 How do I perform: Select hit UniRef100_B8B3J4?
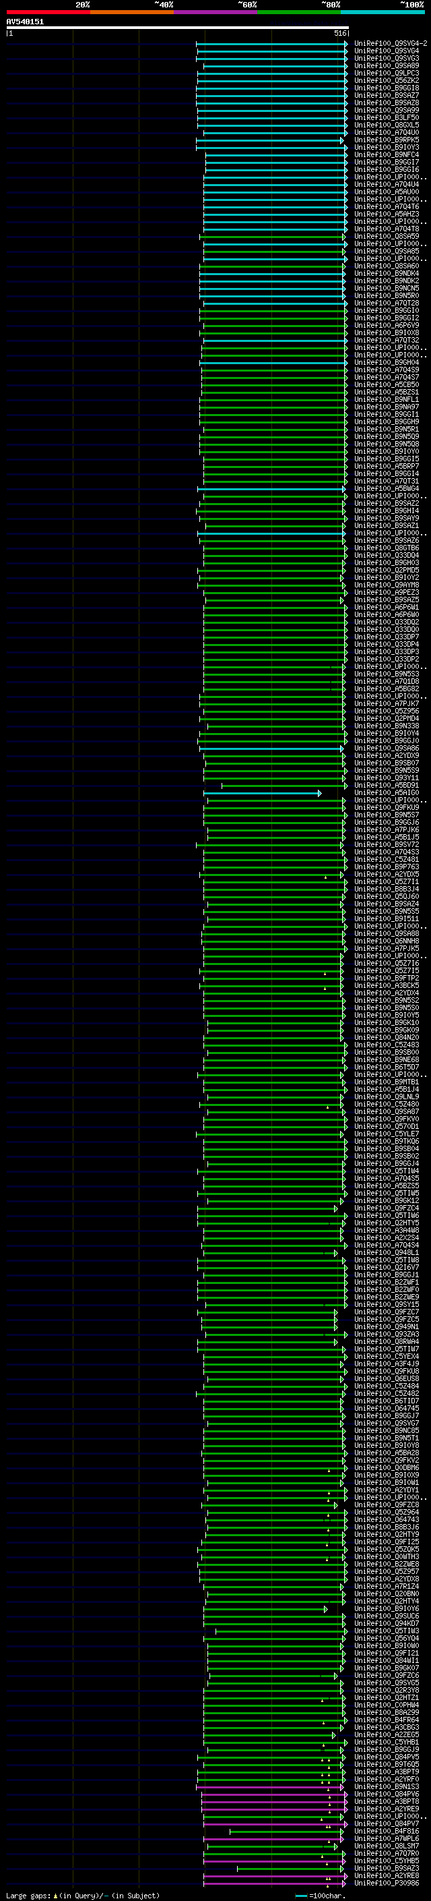[x=387, y=889]
